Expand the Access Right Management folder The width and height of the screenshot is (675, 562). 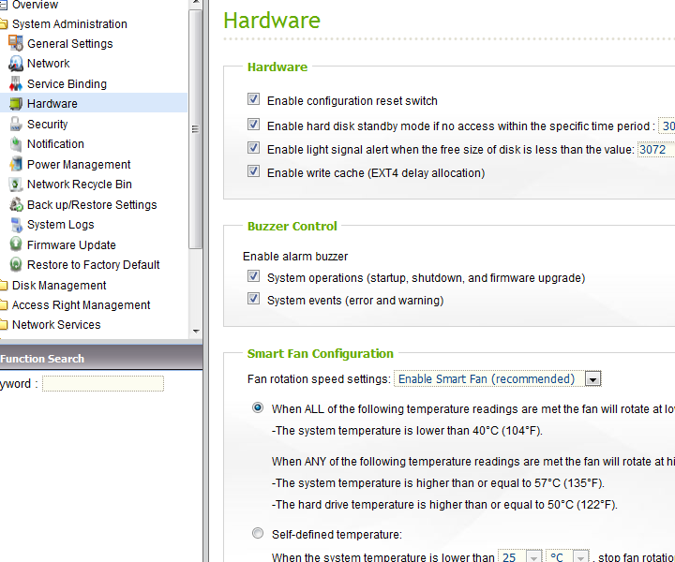pos(81,305)
